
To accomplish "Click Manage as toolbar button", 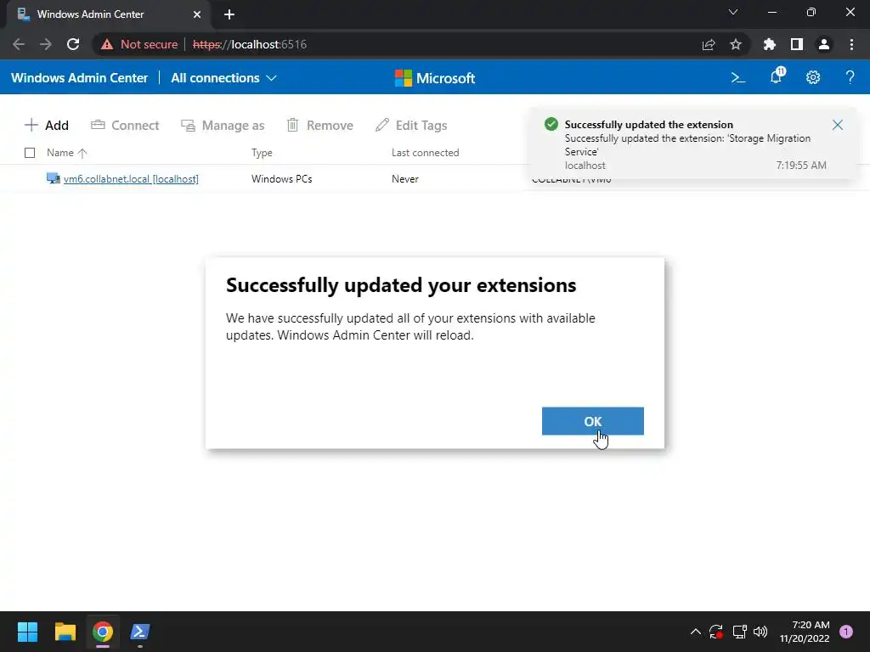I will pyautogui.click(x=223, y=126).
